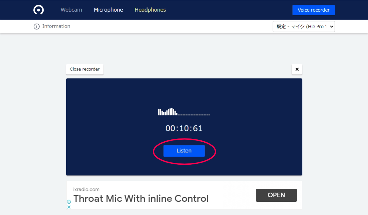Click the ad info icon

tap(69, 202)
